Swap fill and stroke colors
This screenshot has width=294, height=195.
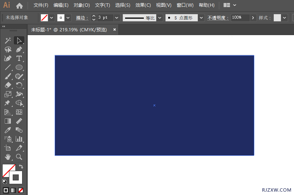pyautogui.click(x=21, y=166)
